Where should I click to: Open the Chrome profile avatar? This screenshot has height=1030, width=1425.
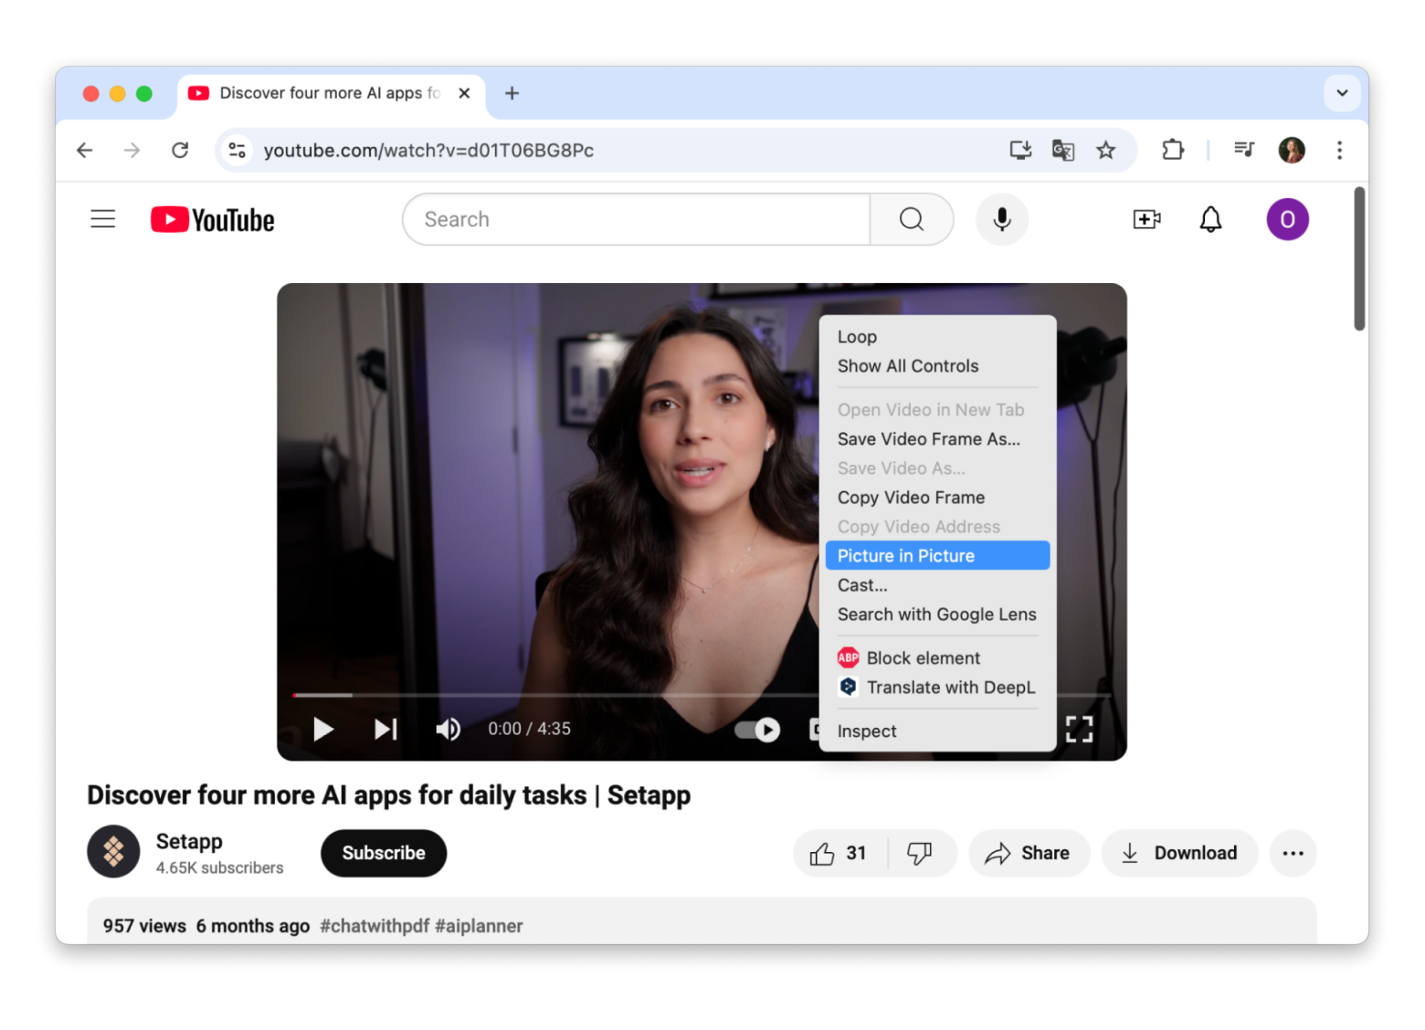[1292, 150]
